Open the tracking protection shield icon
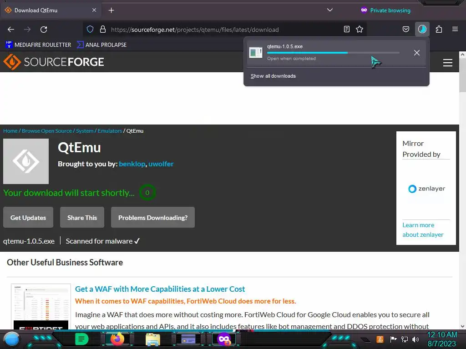Viewport: 466px width, 349px height. coord(90,29)
